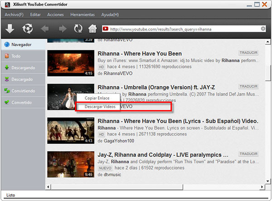This screenshot has width=272, height=201.
Task: Click the NUEVO badge on paralympics video
Action: [x=105, y=168]
